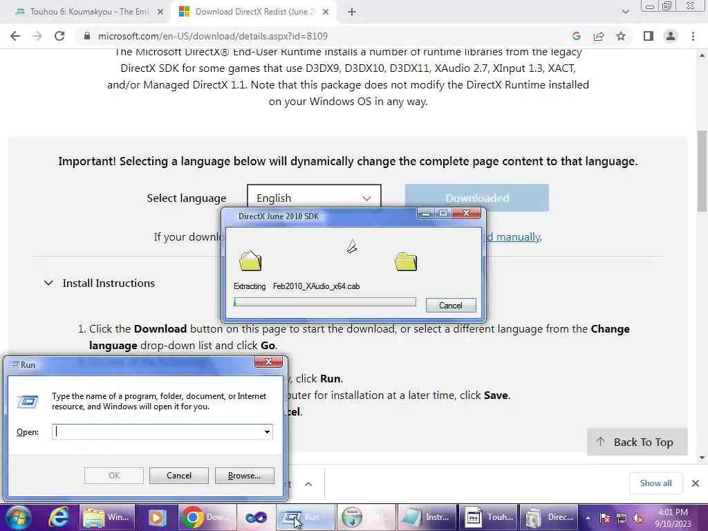708x531 pixels.
Task: Open Windows Media Player from taskbar
Action: click(x=157, y=517)
